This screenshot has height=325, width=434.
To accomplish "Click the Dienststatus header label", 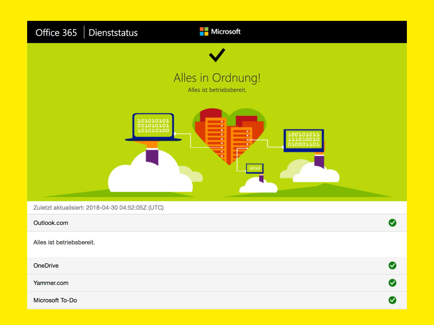I will 113,33.
